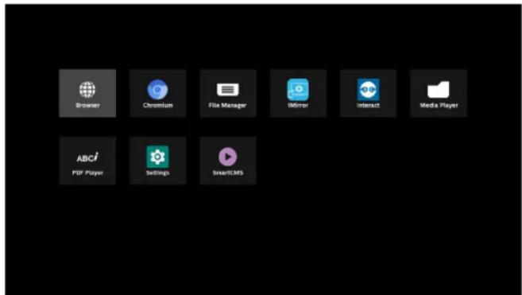Image resolution: width=522 pixels, height=295 pixels.
Task: Launch the SmartCMS app
Action: [228, 161]
